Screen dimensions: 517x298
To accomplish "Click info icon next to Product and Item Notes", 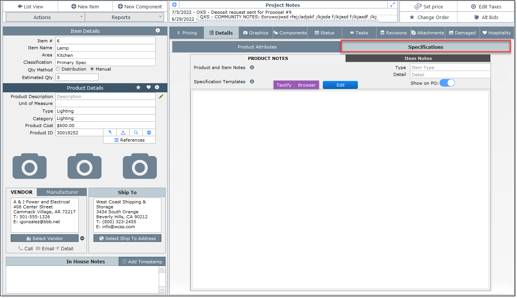I will pos(252,68).
